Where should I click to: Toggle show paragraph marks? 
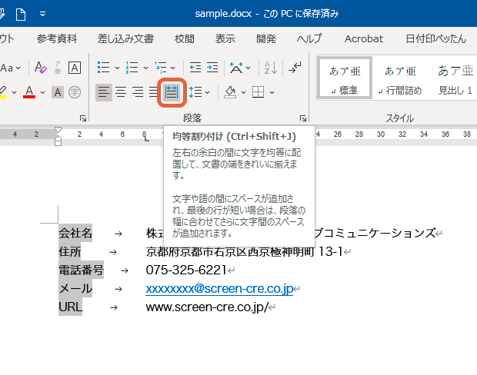[295, 68]
